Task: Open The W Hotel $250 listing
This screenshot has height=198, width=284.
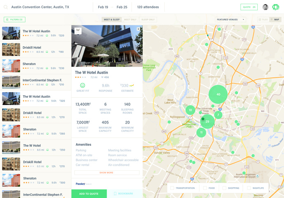Action: 36,148
